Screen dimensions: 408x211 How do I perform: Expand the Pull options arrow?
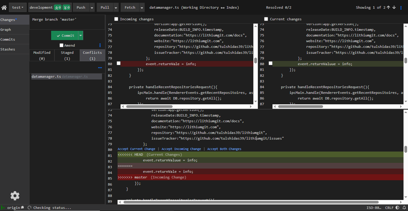coord(116,7)
